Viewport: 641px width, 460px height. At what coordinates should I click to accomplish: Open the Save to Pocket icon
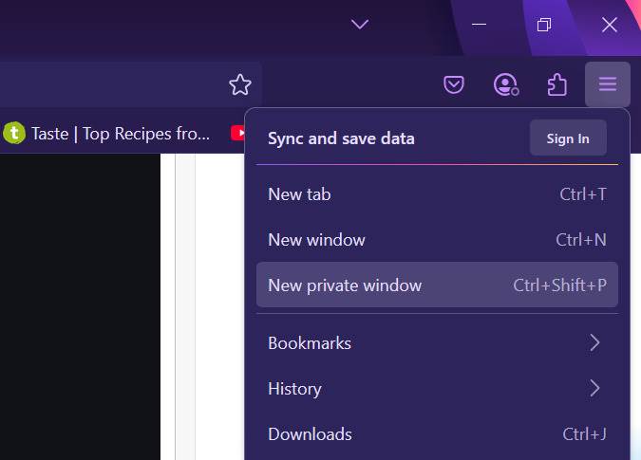[x=454, y=85]
